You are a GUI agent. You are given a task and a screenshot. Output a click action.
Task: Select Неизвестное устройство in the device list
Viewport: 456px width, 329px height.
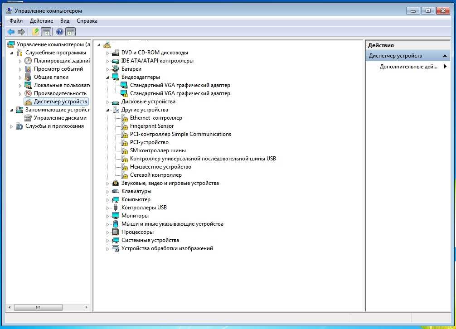(160, 167)
